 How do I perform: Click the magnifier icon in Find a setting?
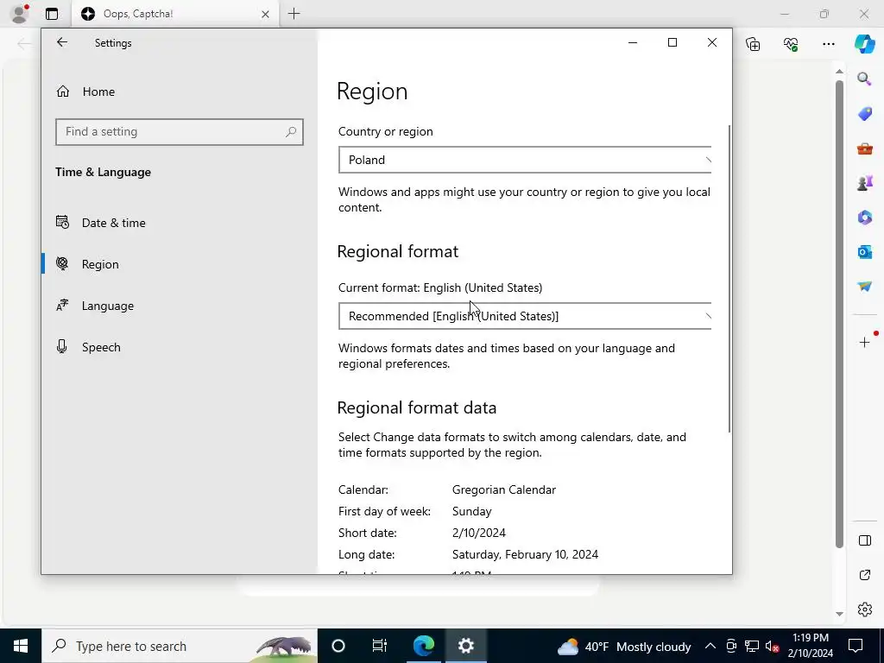(x=291, y=132)
